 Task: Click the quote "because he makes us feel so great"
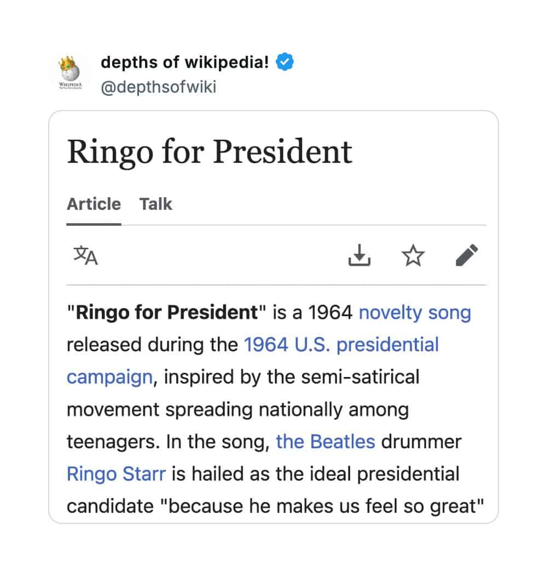[x=327, y=506]
